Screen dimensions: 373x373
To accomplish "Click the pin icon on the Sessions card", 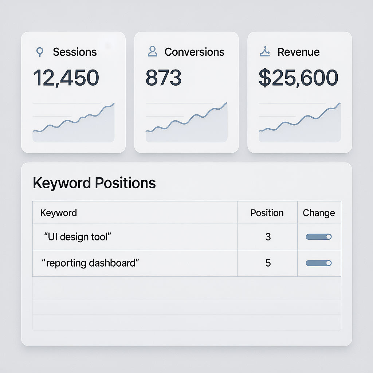I will pos(39,52).
